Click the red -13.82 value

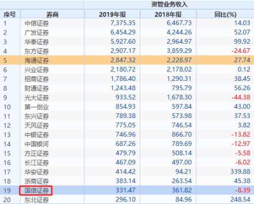(241, 134)
